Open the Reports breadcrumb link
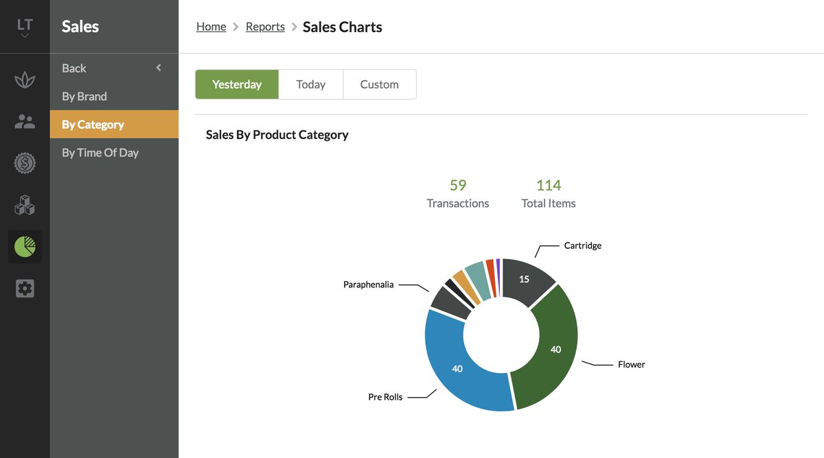 coord(265,26)
